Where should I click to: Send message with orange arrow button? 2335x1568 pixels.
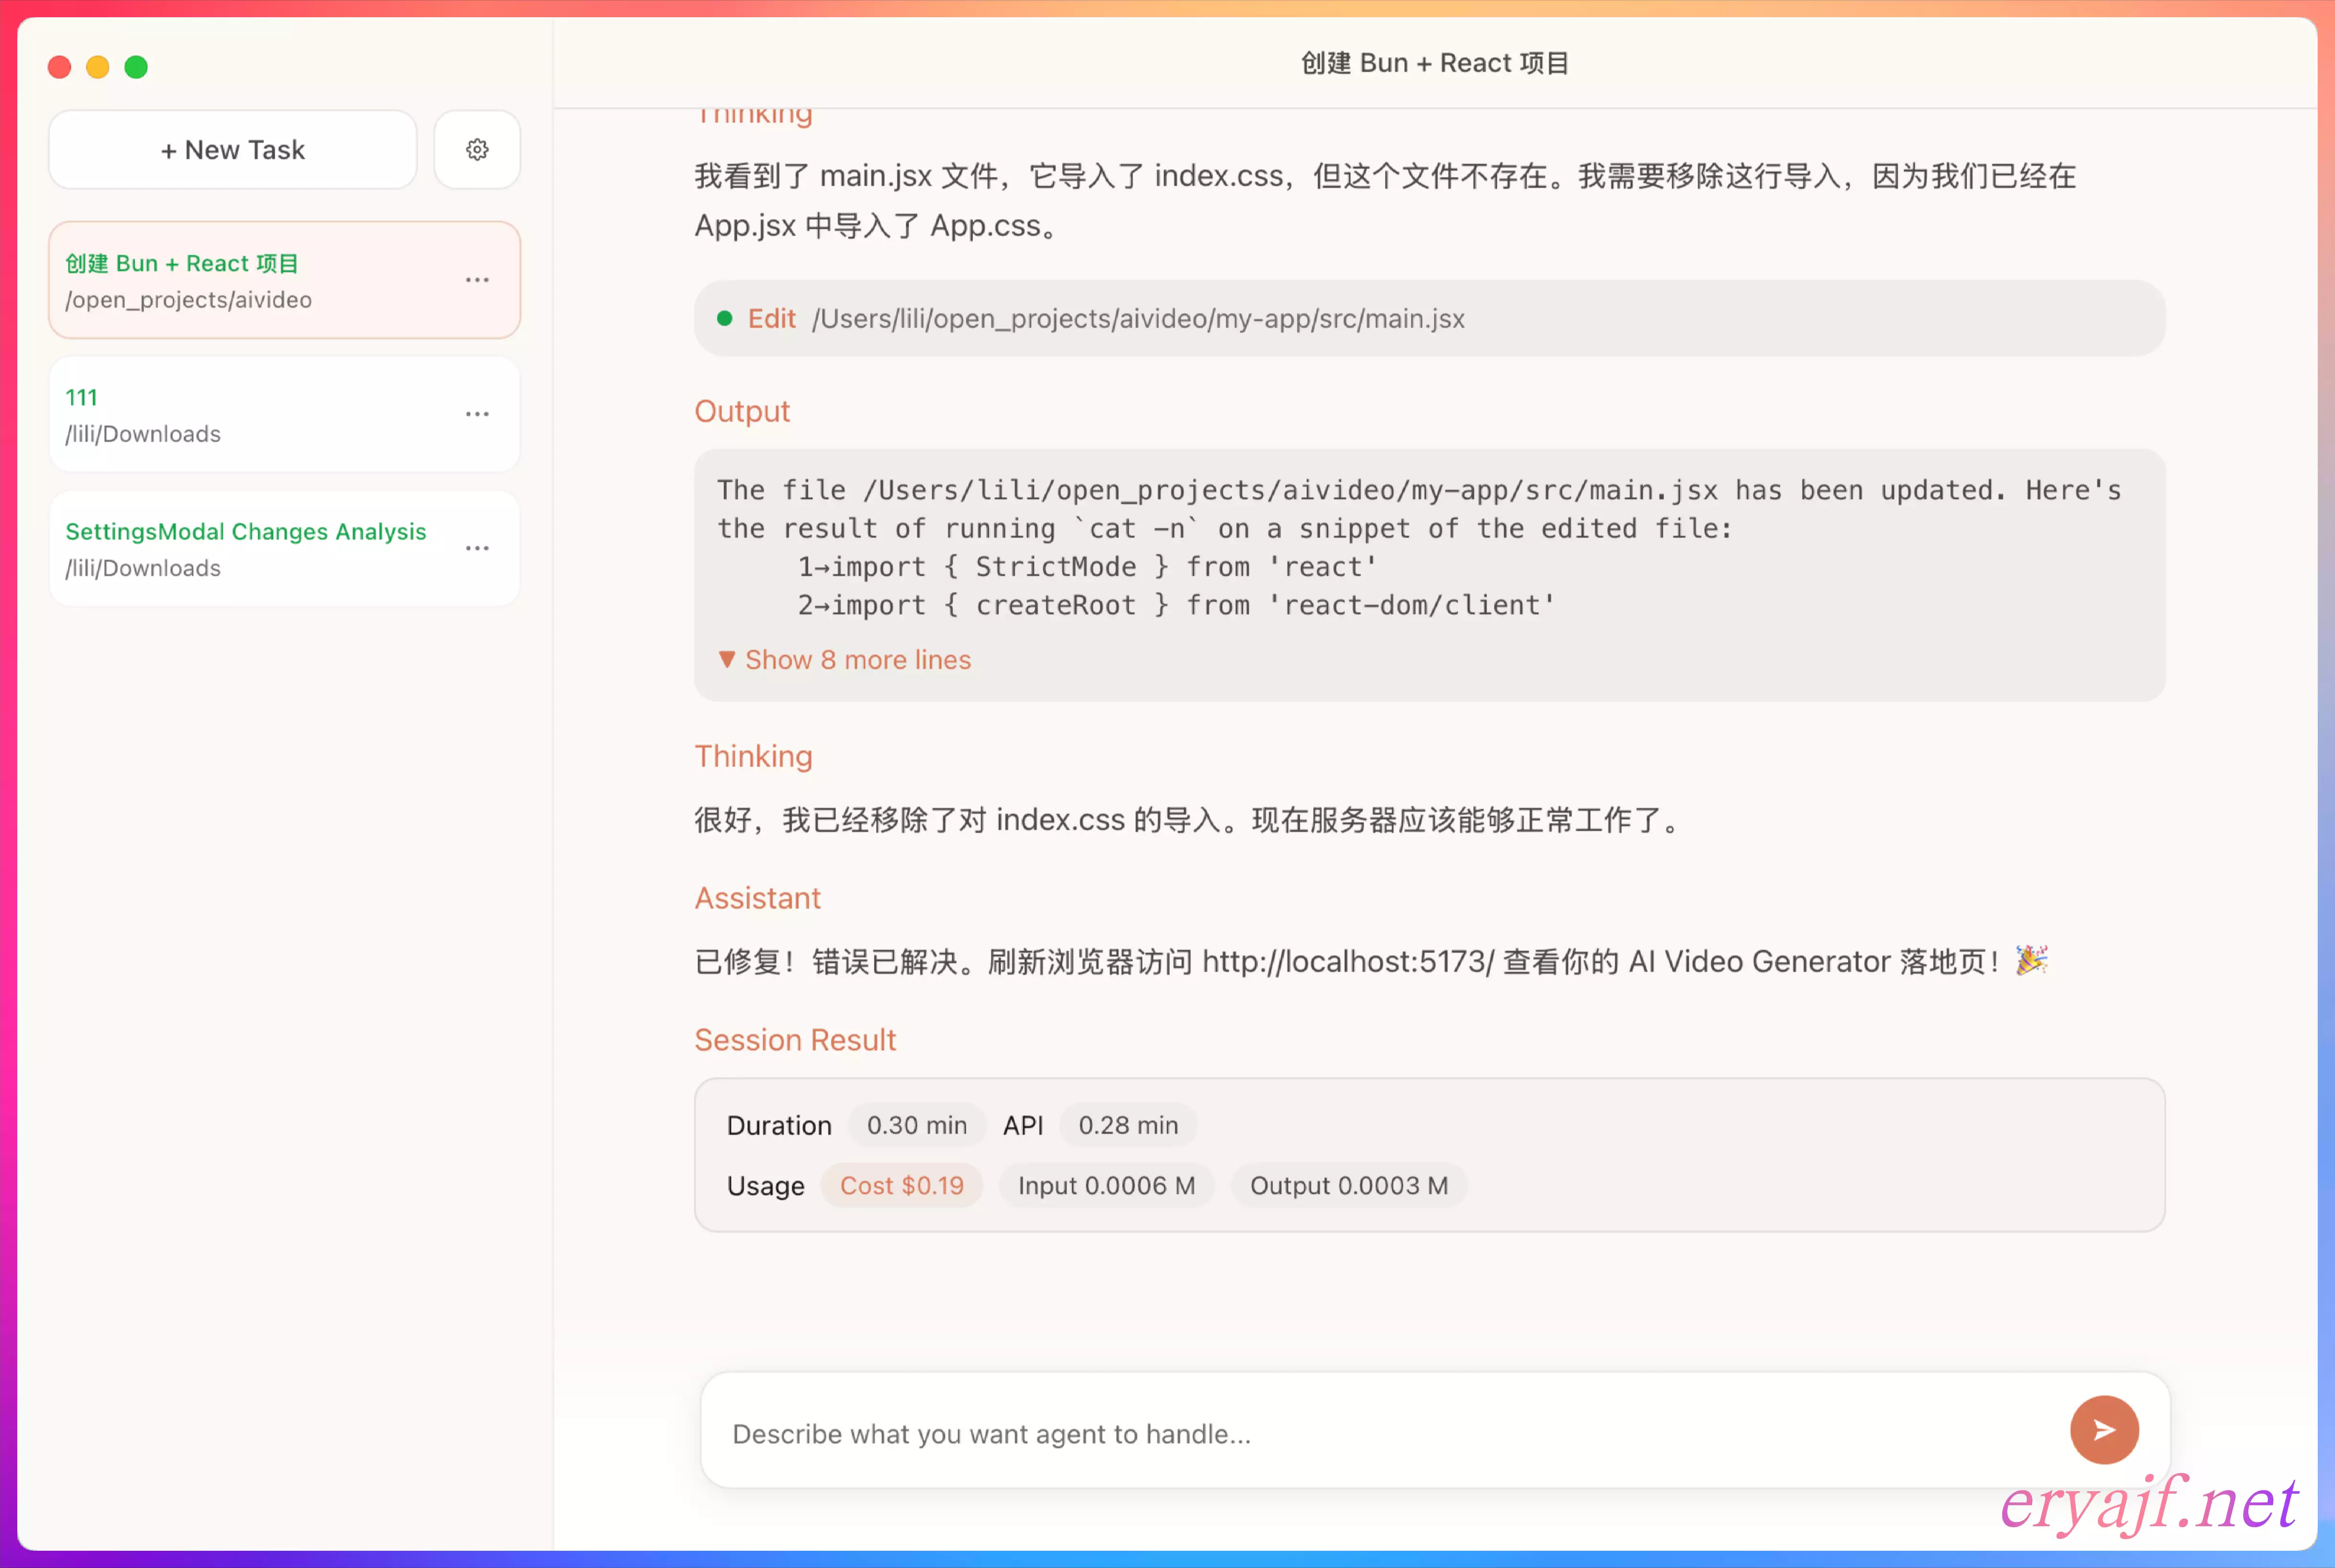2103,1430
